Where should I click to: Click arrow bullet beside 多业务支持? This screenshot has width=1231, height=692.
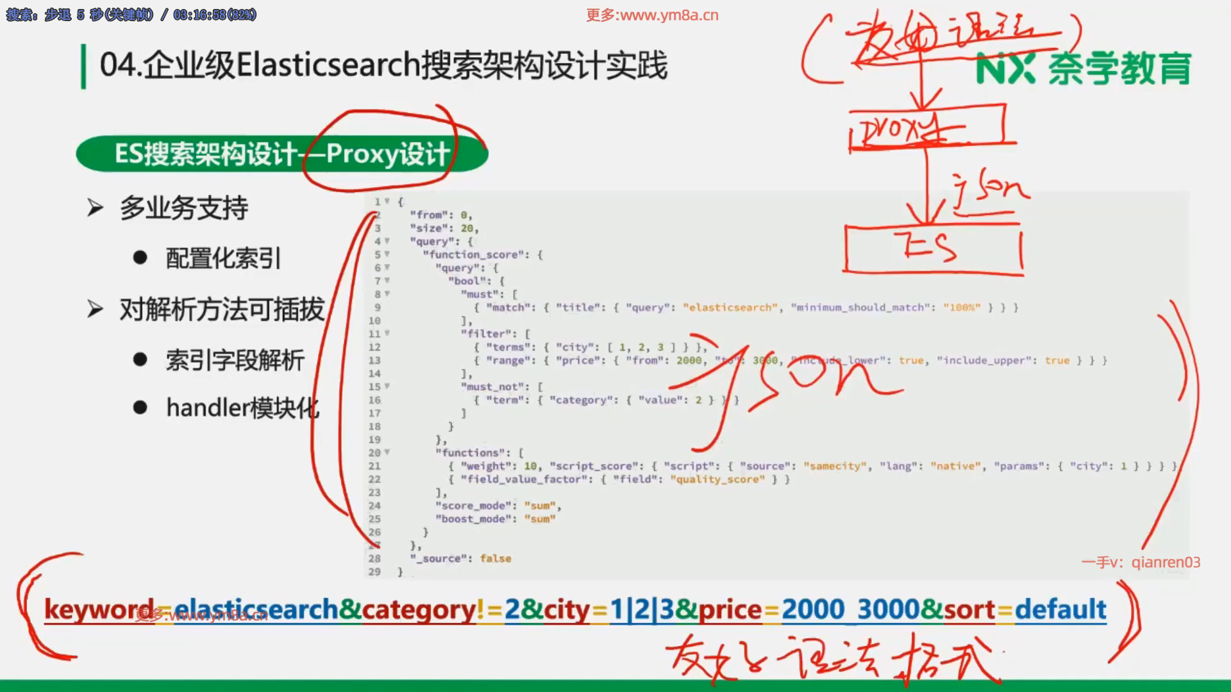(x=95, y=208)
